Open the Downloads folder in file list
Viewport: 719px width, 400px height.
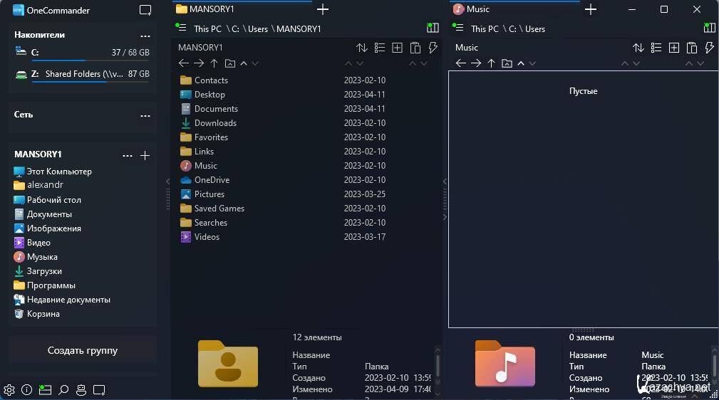tap(215, 123)
